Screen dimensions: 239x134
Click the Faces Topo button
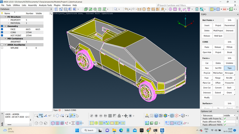pyautogui.click(x=229, y=68)
